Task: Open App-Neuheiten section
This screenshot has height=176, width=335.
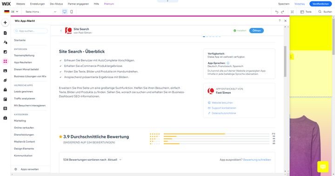Action: 23,62
